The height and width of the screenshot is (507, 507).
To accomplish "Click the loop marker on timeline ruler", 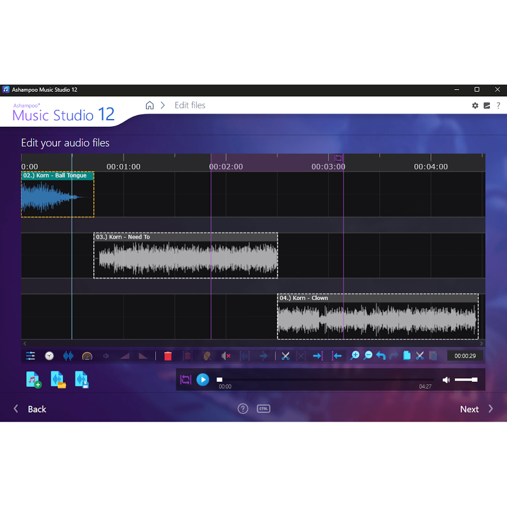I will (339, 158).
